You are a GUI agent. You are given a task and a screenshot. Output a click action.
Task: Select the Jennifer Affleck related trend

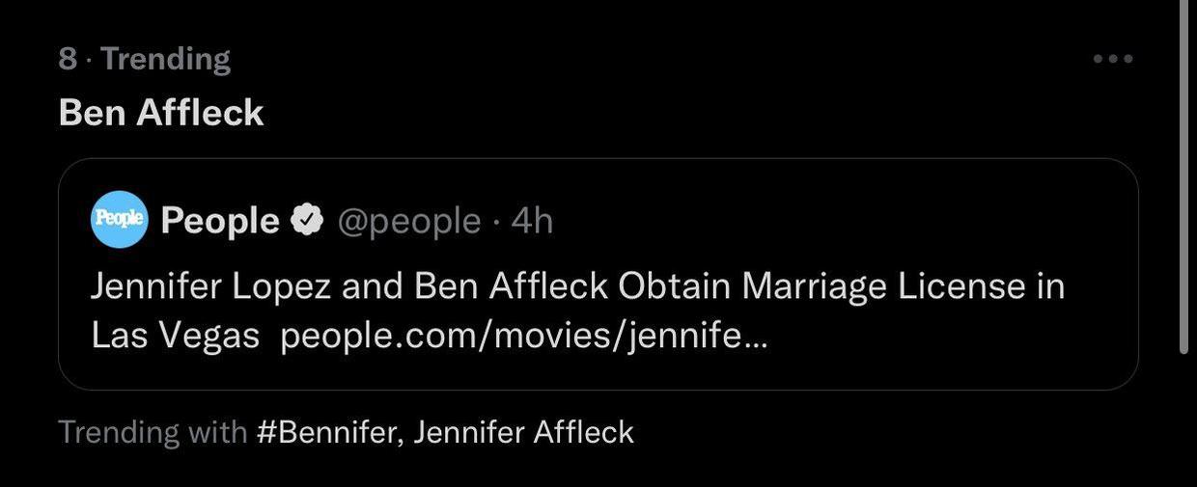523,431
